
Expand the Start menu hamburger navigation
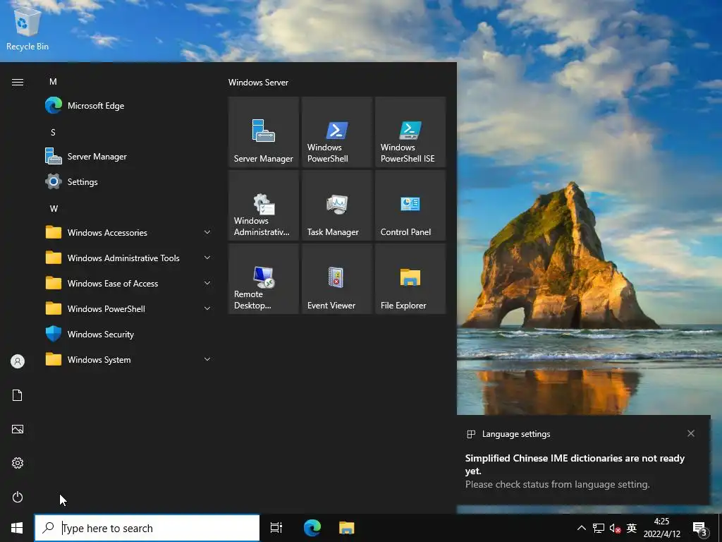click(18, 82)
